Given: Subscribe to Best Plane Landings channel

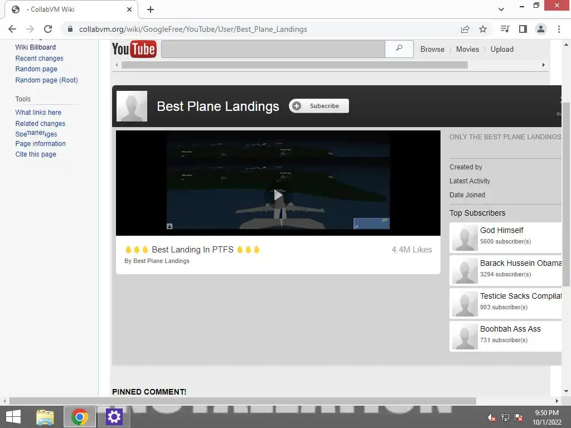Looking at the screenshot, I should coord(319,106).
